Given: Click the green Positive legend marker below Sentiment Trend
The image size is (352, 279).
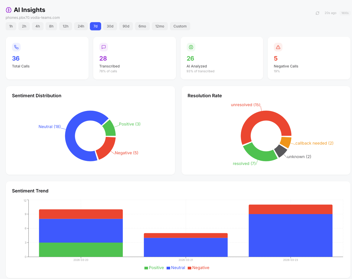Looking at the screenshot, I should point(146,268).
